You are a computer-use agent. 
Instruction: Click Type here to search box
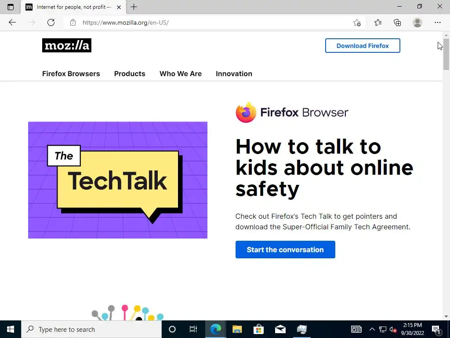[91, 329]
